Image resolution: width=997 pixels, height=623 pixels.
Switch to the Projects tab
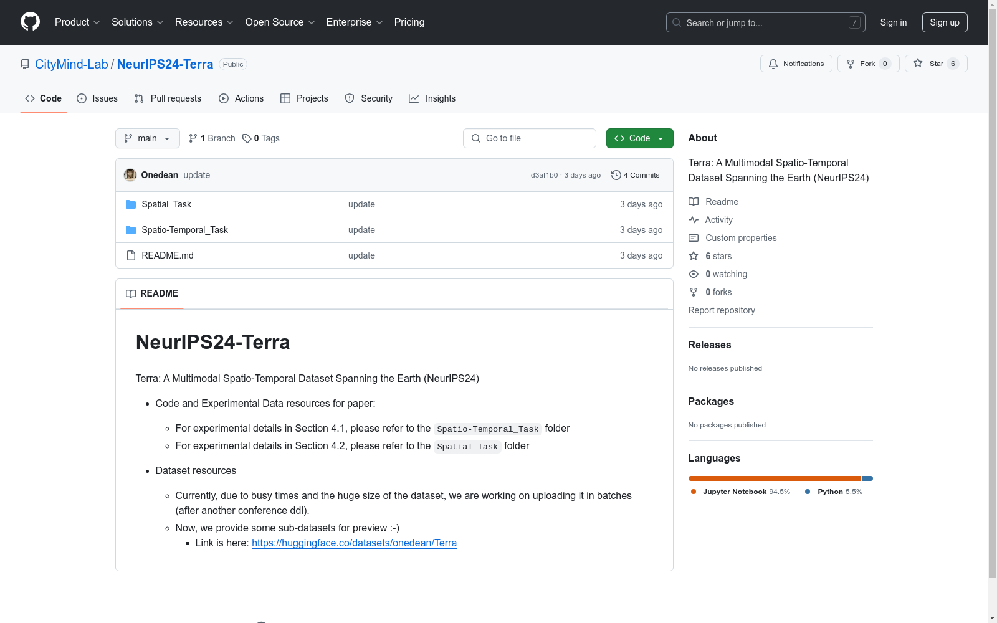click(x=304, y=98)
